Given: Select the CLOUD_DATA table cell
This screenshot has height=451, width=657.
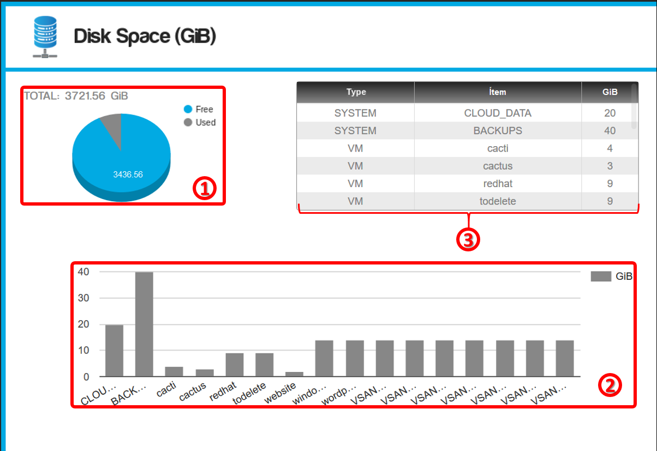Looking at the screenshot, I should 498,113.
